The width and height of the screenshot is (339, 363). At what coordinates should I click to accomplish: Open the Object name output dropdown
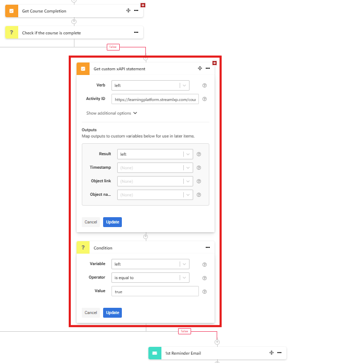155,195
